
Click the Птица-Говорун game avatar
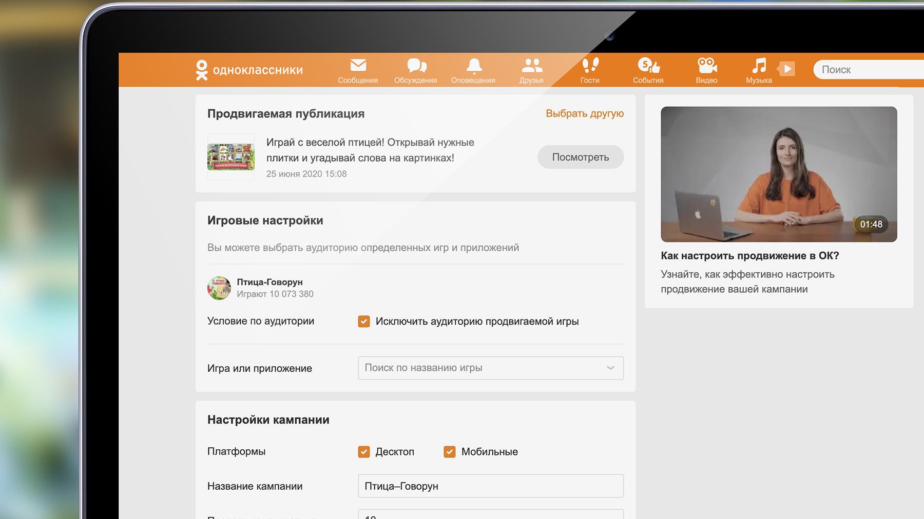point(219,288)
